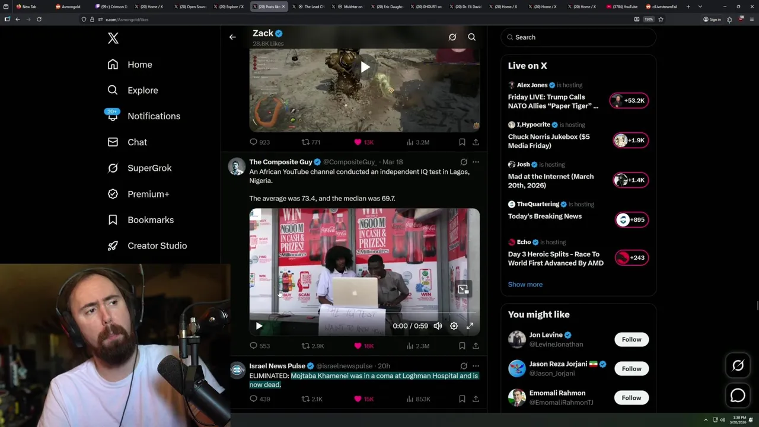
Task: Unlike the post with 13K likes
Action: pos(363,142)
